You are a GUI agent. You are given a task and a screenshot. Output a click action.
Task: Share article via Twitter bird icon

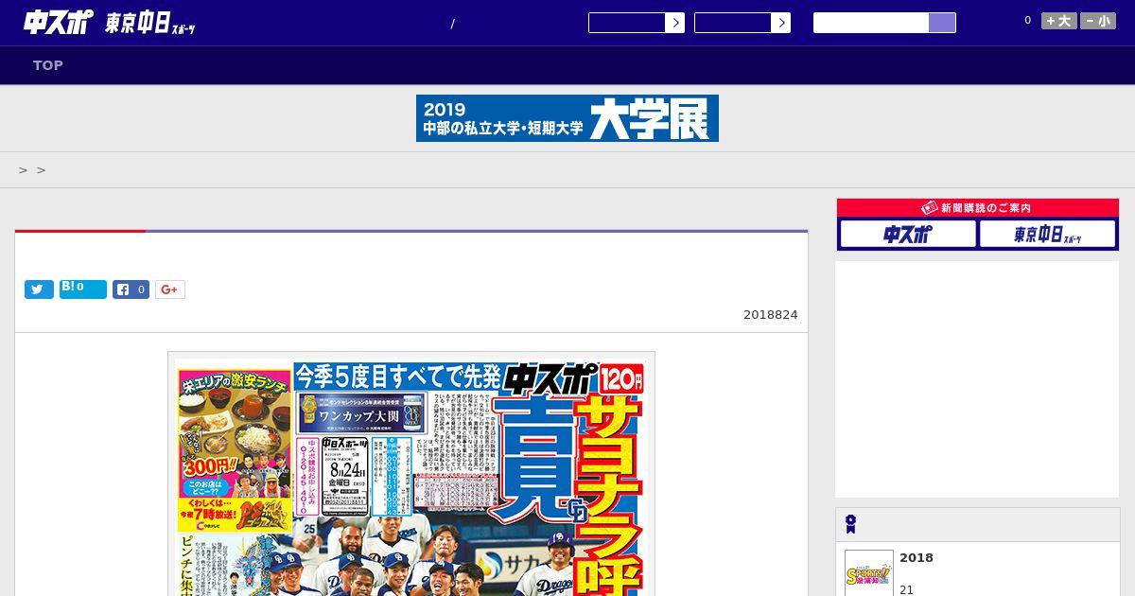click(39, 289)
